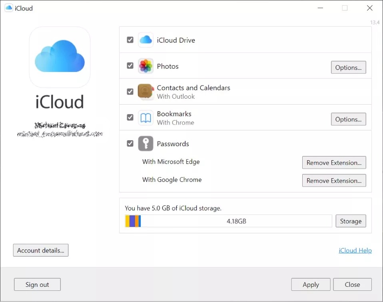The image size is (383, 302).
Task: Uncheck the Passwords checkbox
Action: coord(130,143)
